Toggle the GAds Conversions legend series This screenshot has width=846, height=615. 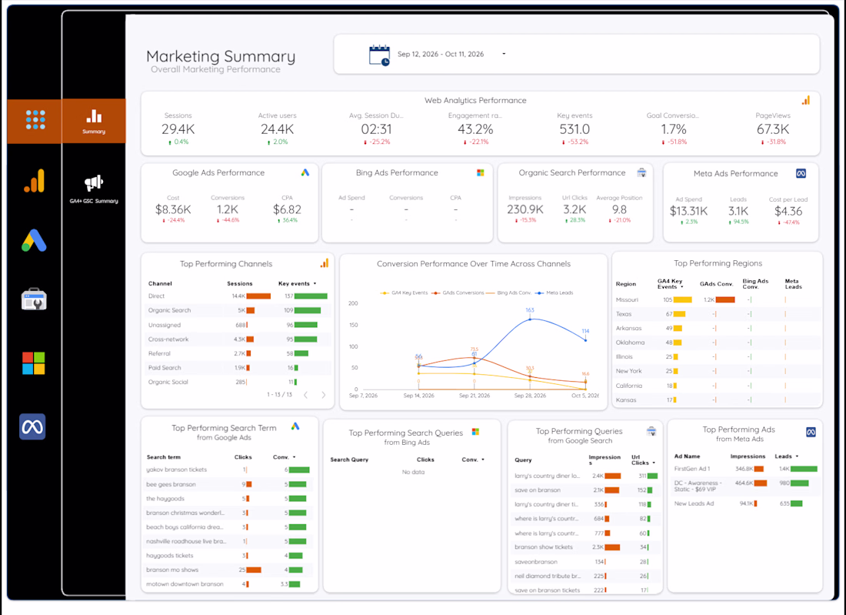(458, 292)
